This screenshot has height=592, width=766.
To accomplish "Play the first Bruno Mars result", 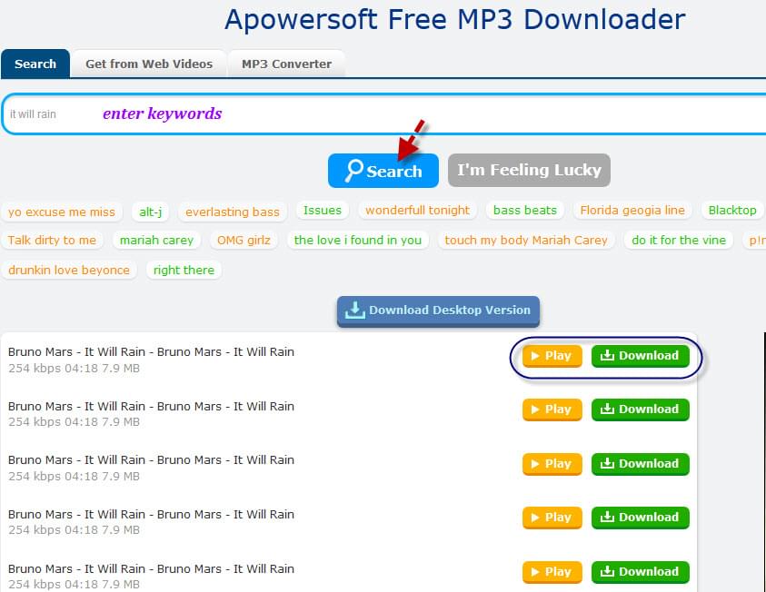I will pos(552,356).
